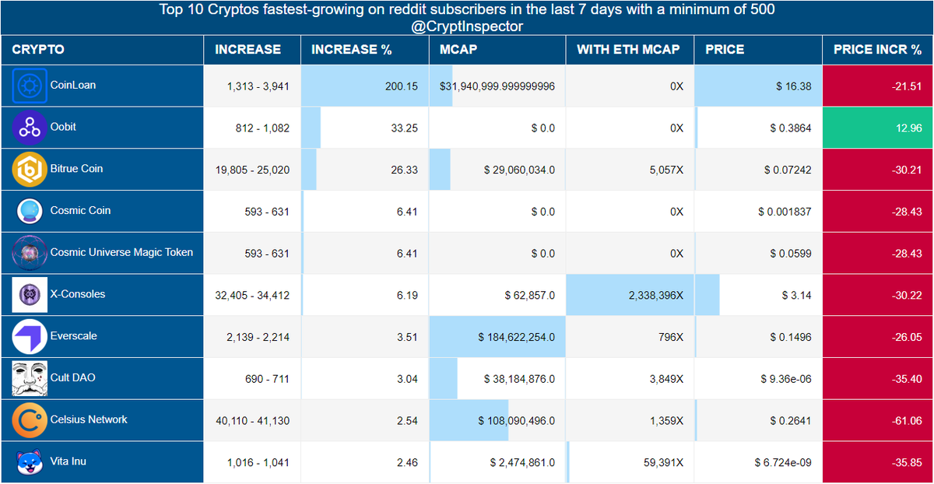Click the Oobit name text

point(63,127)
